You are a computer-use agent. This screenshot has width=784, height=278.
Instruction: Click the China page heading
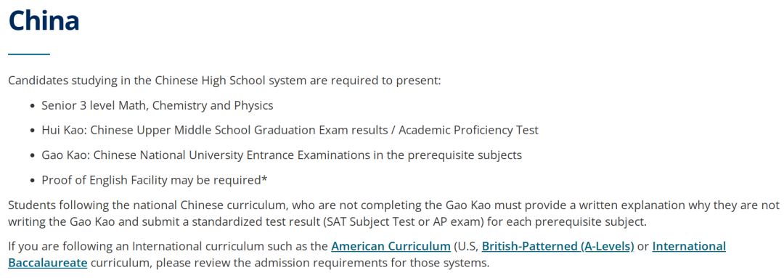(44, 20)
